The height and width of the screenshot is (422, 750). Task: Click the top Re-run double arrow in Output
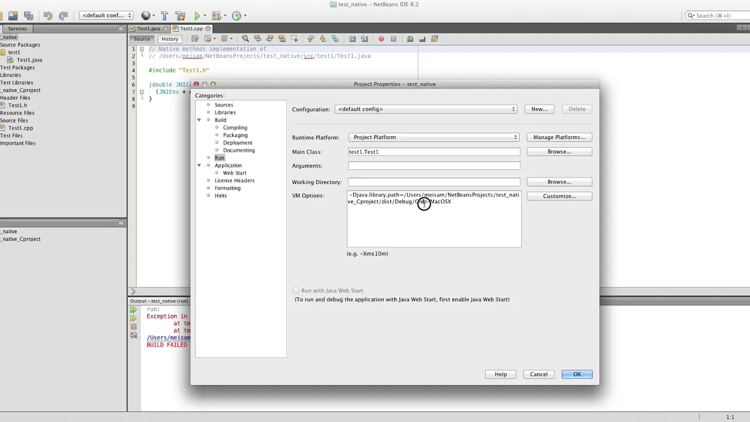tap(133, 309)
